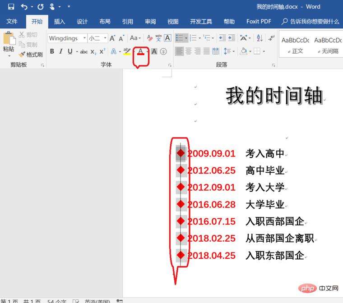
Task: Switch to the 引用 tab
Action: click(128, 22)
